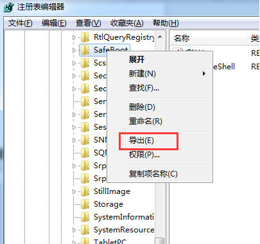The height and width of the screenshot is (244, 260).
Task: Expand the SystemResource tree node
Action: point(74,231)
